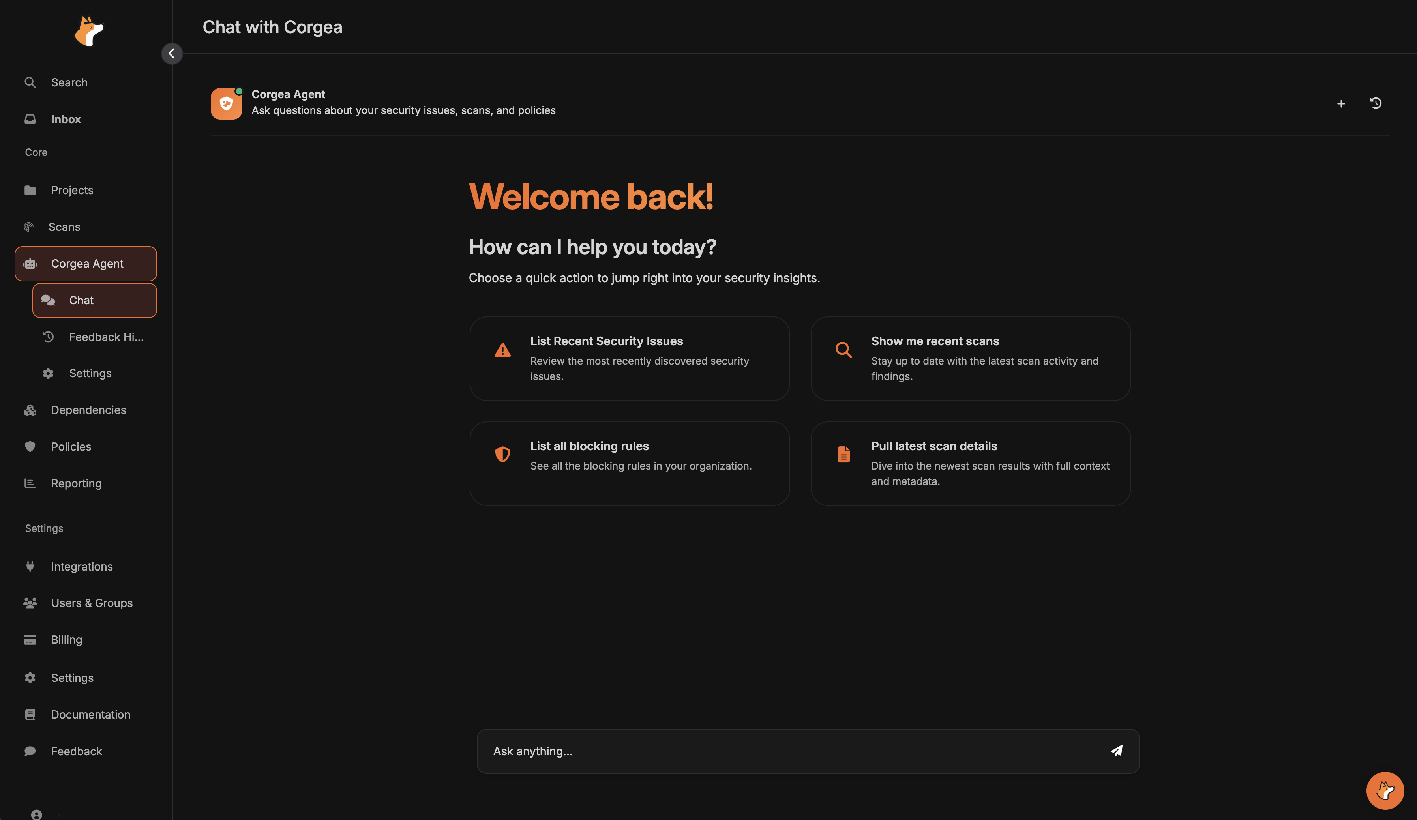1417x820 pixels.
Task: Start a new chat with the plus icon
Action: (x=1340, y=103)
